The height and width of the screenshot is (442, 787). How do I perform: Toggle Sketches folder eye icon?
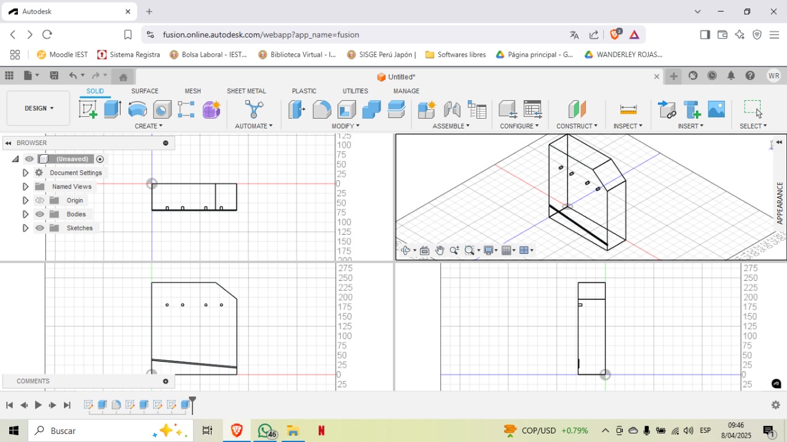40,228
